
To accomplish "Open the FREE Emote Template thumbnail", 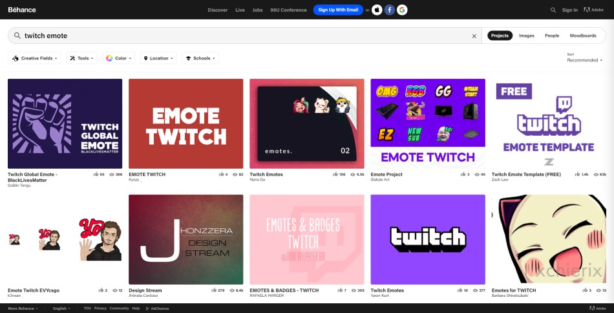I will (x=549, y=124).
